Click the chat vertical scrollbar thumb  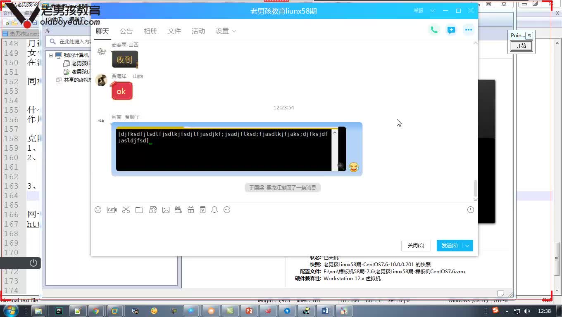[x=475, y=188]
